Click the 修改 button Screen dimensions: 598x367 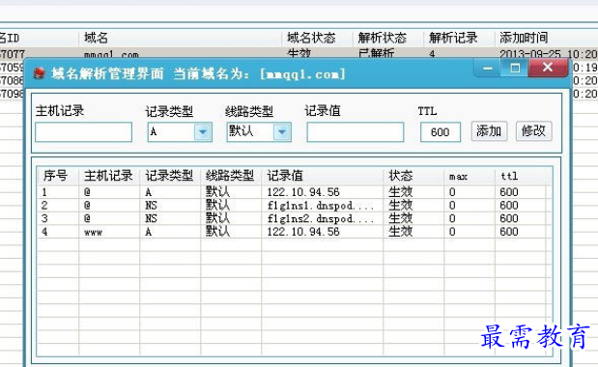click(533, 131)
